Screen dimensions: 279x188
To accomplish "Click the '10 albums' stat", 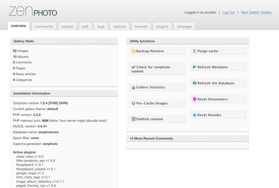I will (20, 57).
